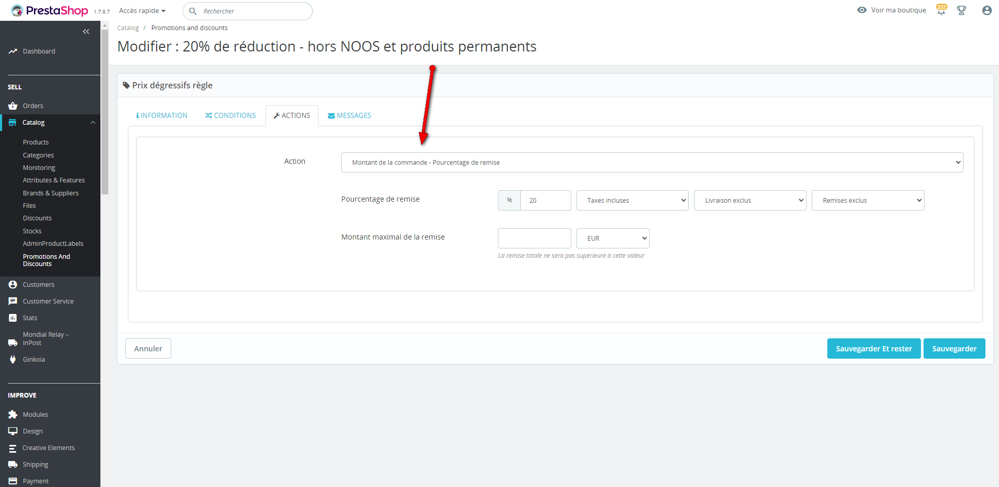Click the Customers person icon
Image resolution: width=999 pixels, height=487 pixels.
pos(13,285)
